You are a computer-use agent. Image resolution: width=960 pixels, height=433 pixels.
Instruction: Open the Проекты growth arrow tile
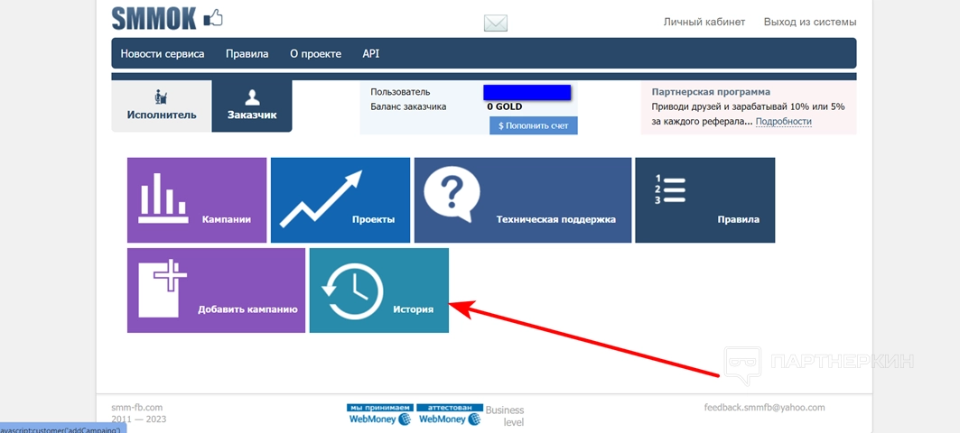[340, 200]
